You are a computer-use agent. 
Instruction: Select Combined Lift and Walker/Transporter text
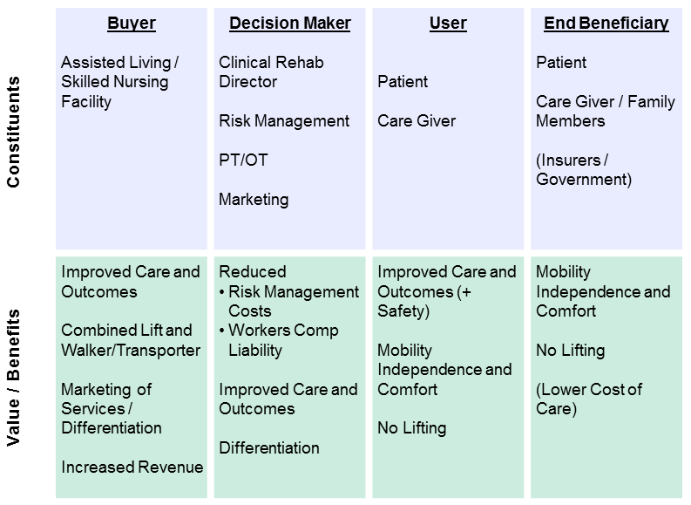click(x=131, y=340)
